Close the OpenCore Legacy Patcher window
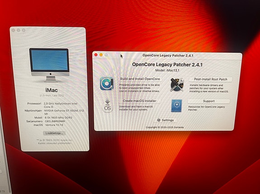The width and height of the screenshot is (260, 194). [x=96, y=55]
